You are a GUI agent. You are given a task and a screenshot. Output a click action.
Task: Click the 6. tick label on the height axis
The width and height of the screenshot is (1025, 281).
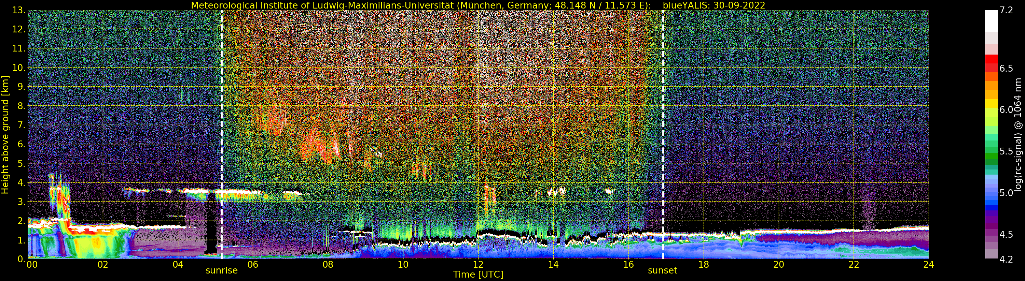point(21,144)
